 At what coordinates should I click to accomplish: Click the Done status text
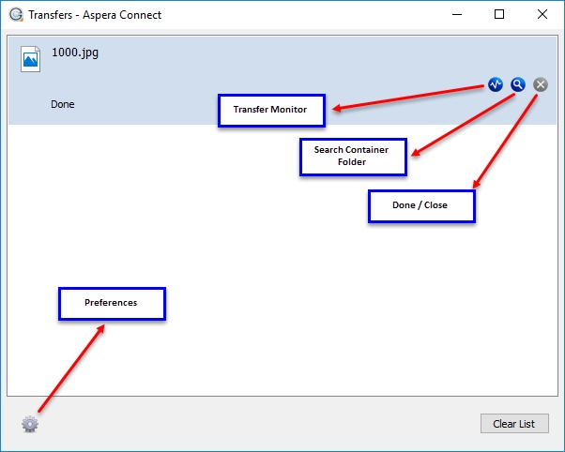[63, 104]
